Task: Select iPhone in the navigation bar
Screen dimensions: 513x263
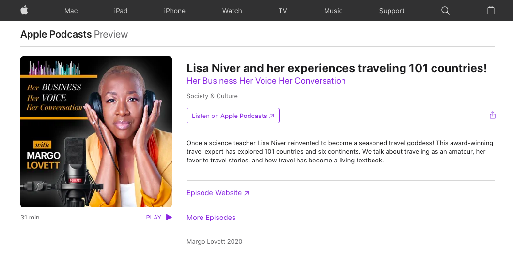Action: pos(175,11)
